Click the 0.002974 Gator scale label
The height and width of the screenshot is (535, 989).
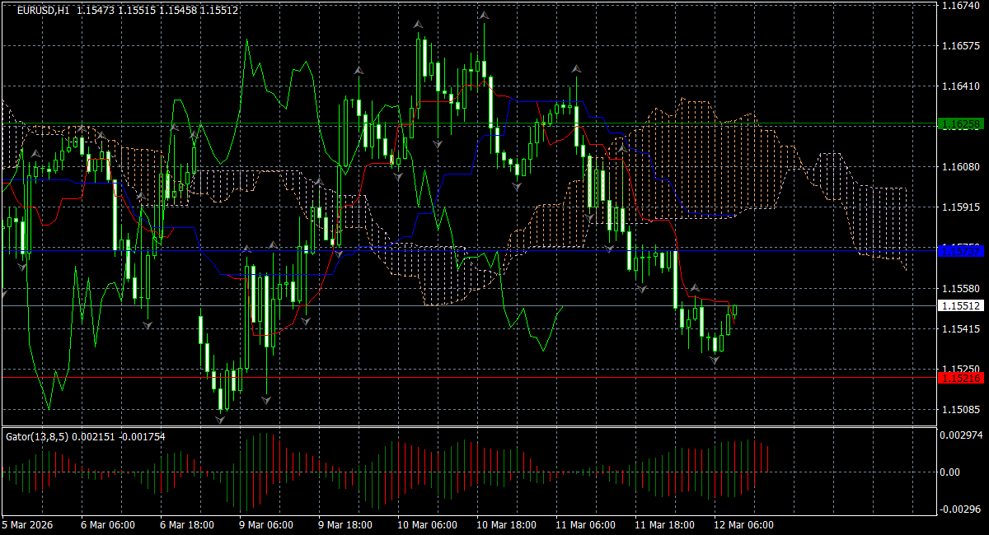click(x=962, y=434)
